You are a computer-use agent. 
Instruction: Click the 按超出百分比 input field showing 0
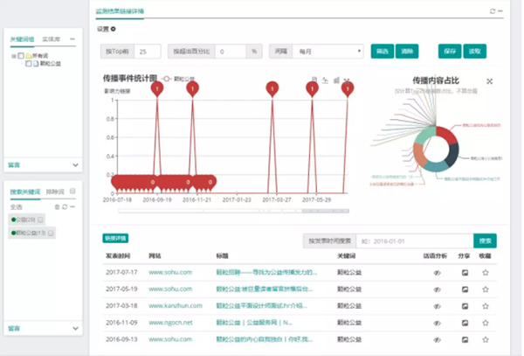(x=231, y=52)
